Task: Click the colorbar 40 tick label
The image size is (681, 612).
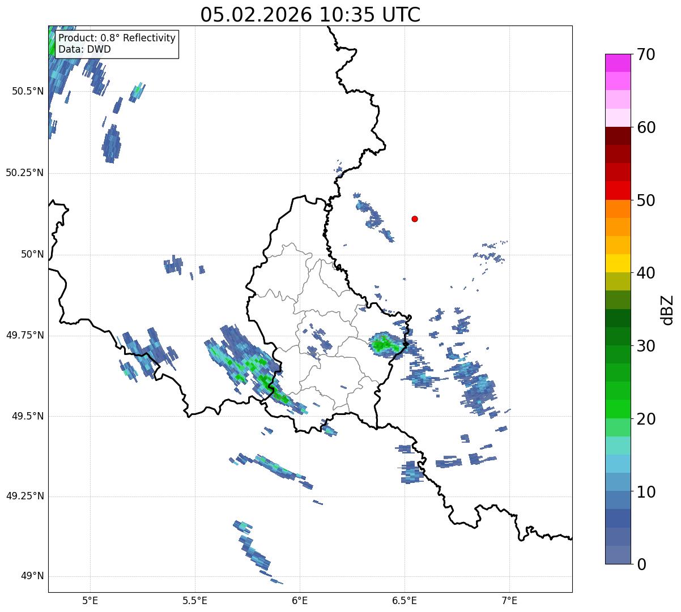Action: 646,273
